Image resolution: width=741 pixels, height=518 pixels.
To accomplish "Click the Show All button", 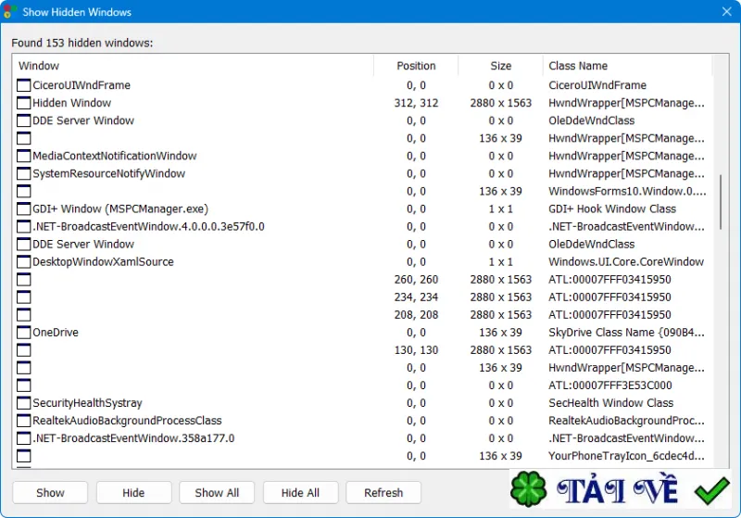I will click(217, 492).
